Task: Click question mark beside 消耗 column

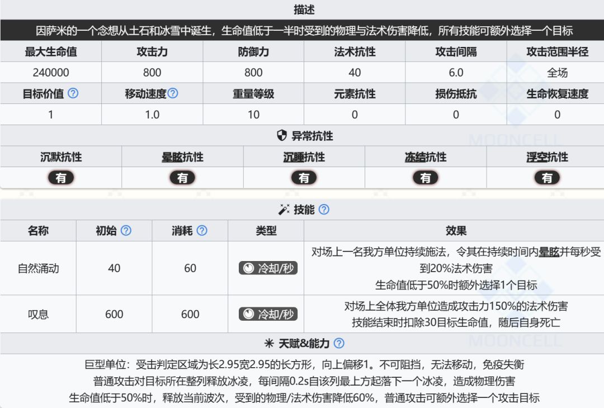Action: [x=202, y=231]
